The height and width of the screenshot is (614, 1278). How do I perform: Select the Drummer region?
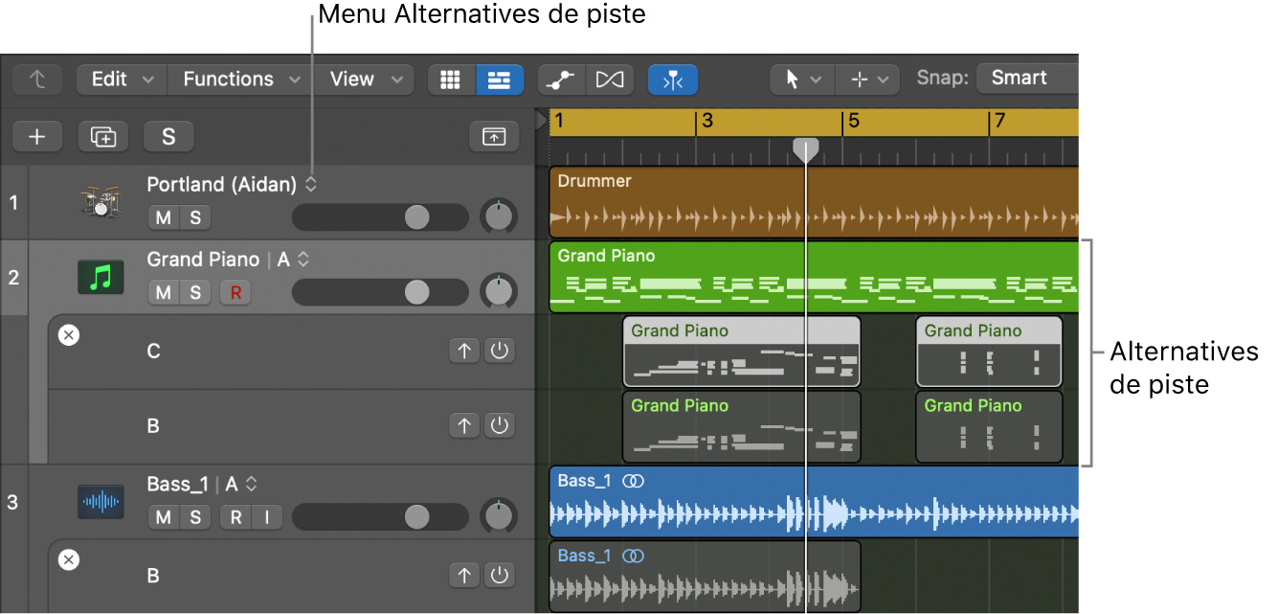pos(814,202)
